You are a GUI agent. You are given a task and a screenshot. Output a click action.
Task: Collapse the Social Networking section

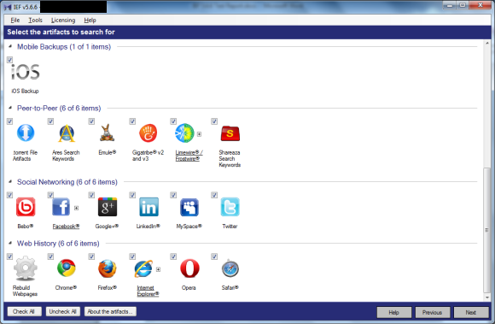click(x=10, y=182)
